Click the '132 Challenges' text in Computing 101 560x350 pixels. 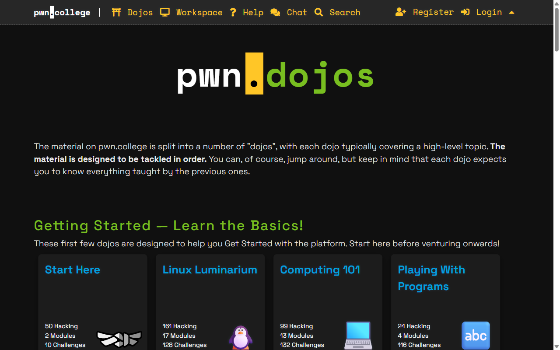pyautogui.click(x=302, y=345)
